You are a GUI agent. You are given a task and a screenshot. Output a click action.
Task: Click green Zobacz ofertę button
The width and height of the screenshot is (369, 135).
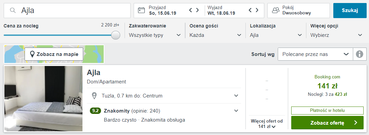pos(327,123)
